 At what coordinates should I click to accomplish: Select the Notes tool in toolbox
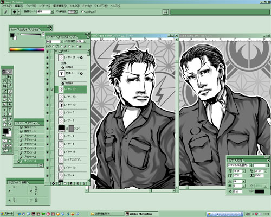click(4, 119)
